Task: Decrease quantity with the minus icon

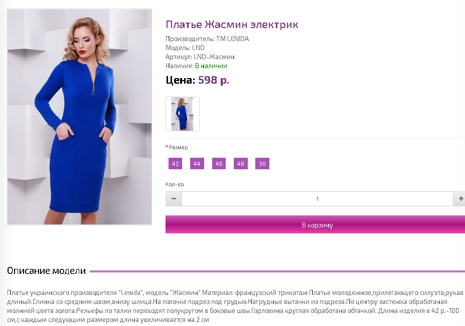Action: pos(174,199)
